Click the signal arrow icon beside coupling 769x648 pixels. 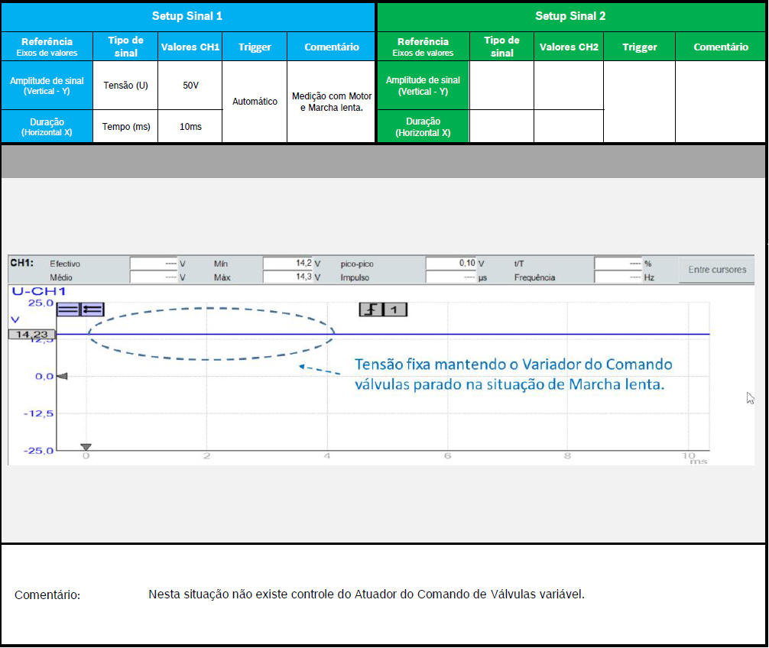pyautogui.click(x=92, y=309)
